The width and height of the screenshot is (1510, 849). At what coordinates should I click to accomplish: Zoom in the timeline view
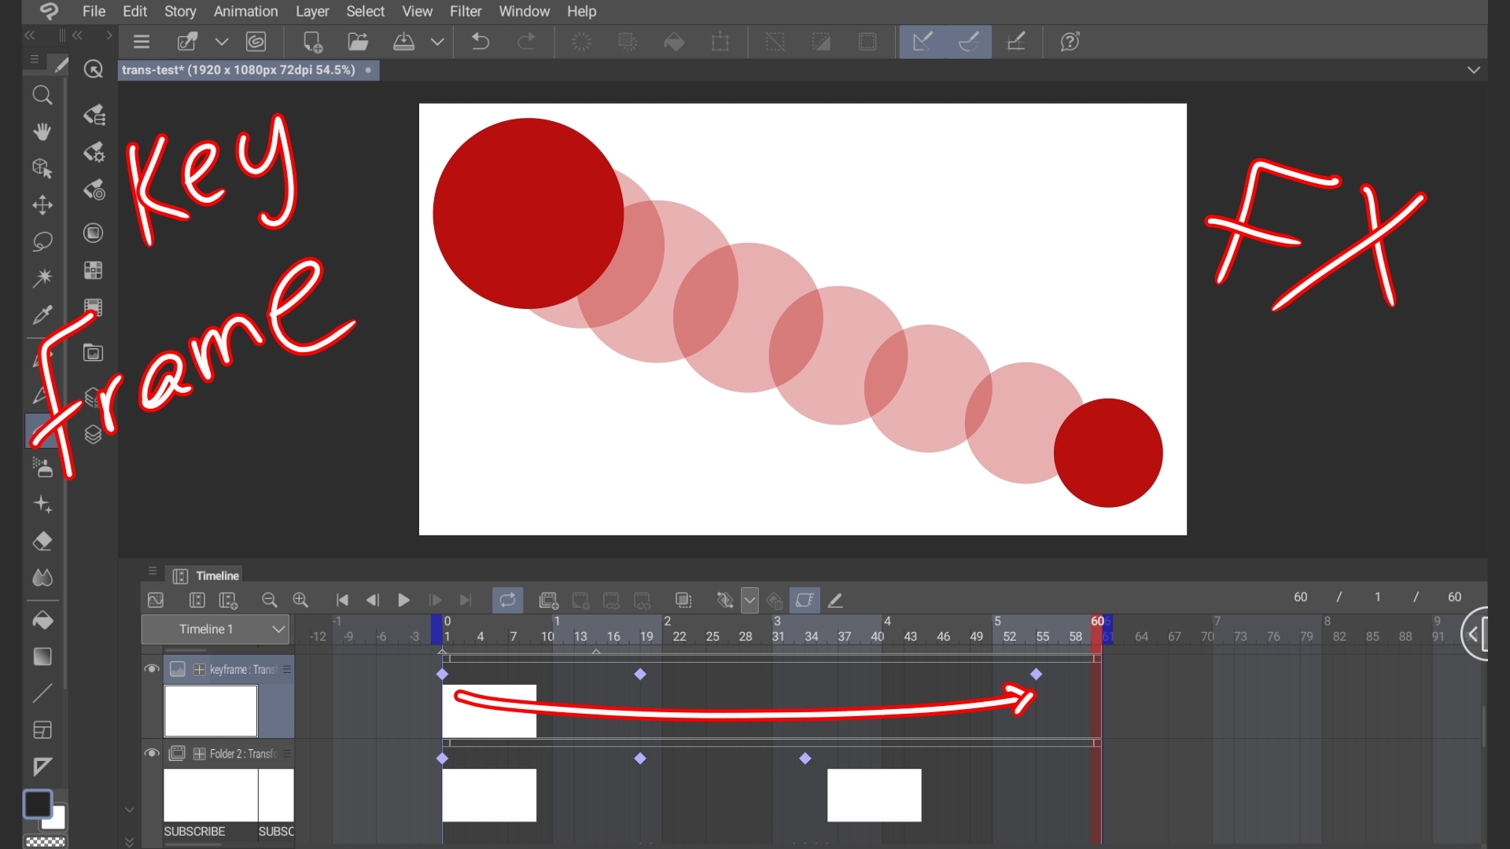coord(300,601)
